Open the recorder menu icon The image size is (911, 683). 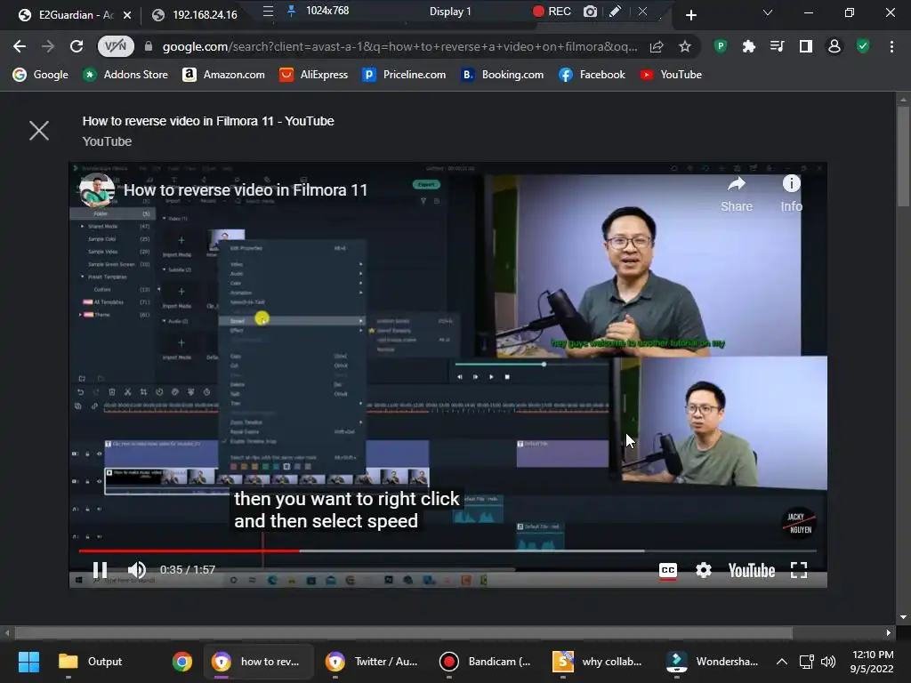pyautogui.click(x=268, y=11)
